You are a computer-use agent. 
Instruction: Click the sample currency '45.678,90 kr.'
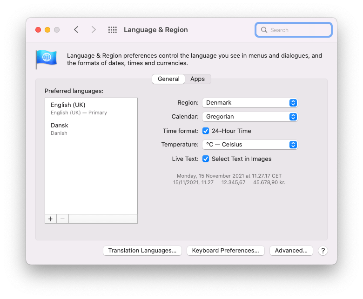(269, 182)
